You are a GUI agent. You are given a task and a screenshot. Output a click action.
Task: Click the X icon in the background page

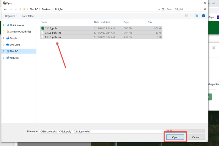[214, 48]
